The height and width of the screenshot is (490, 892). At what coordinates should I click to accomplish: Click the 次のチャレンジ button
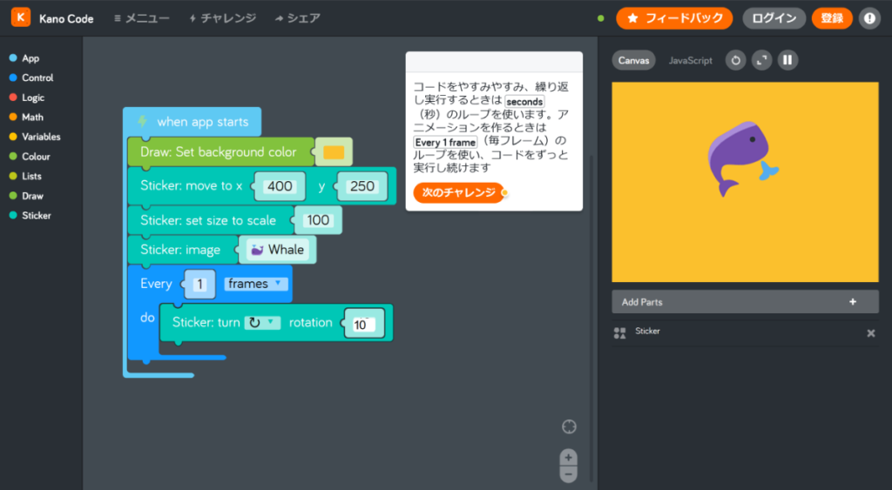(x=458, y=192)
